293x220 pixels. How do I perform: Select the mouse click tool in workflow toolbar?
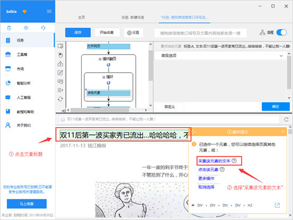tap(60, 55)
